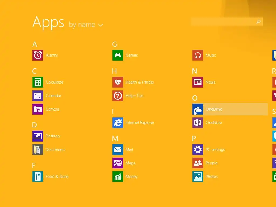Open the Photos app icon
Screen dimensions: 276x207
point(198,177)
